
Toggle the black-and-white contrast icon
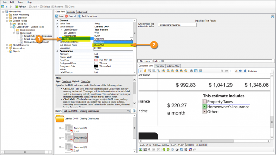(x=177, y=150)
